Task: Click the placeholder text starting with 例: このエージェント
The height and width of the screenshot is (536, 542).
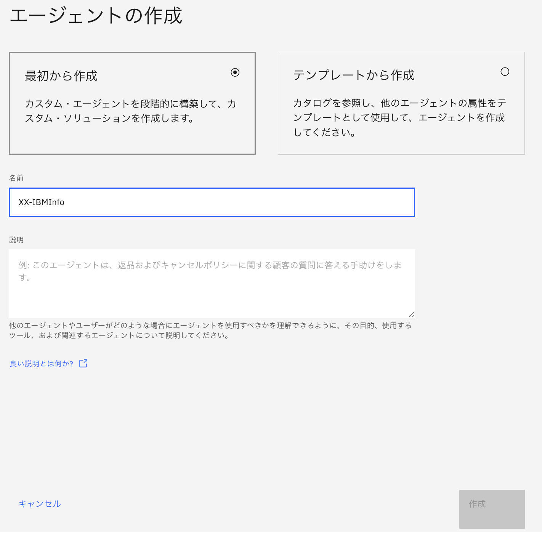Action: point(210,265)
